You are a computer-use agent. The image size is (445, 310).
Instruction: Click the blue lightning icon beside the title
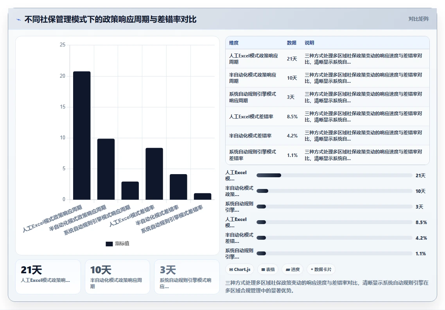(19, 20)
